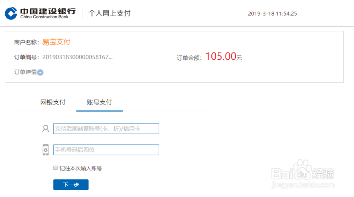Enable the 记住本次输入账号 checkbox
The image size is (354, 197).
[55, 168]
